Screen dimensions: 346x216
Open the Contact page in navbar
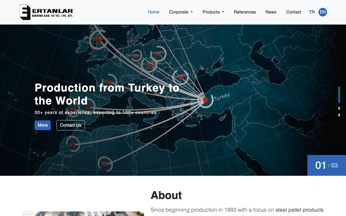point(294,12)
